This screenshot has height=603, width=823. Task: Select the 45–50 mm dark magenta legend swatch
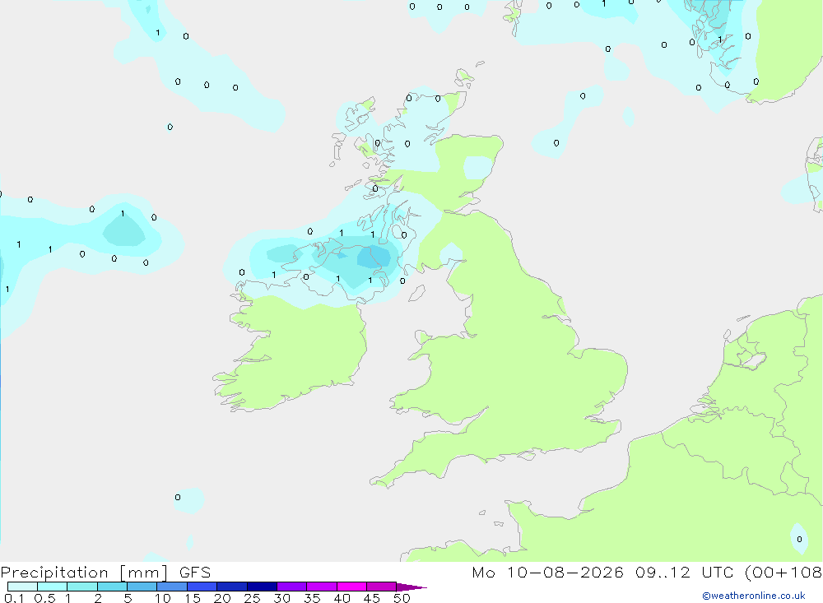pyautogui.click(x=381, y=587)
